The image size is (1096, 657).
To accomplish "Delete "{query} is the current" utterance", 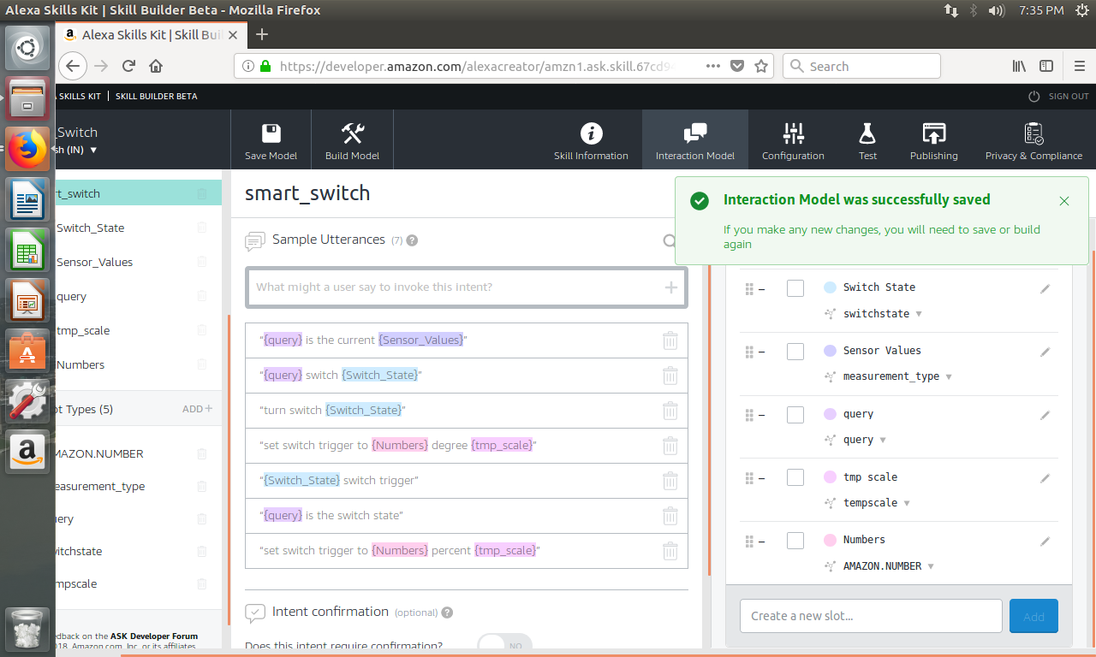I will click(x=670, y=340).
